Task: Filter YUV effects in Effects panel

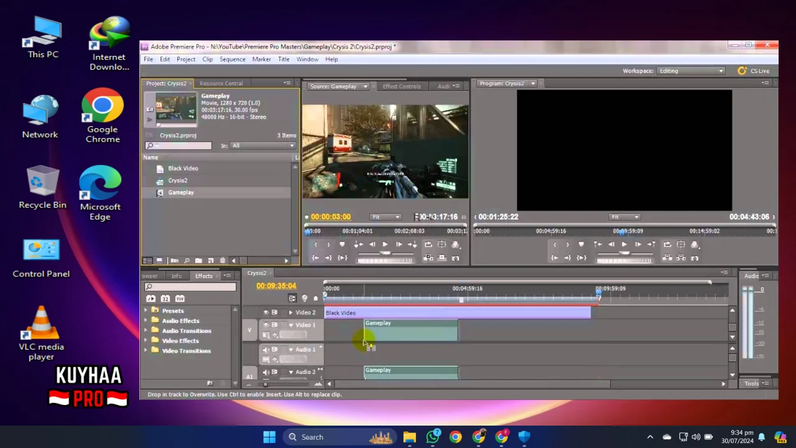Action: [x=180, y=299]
